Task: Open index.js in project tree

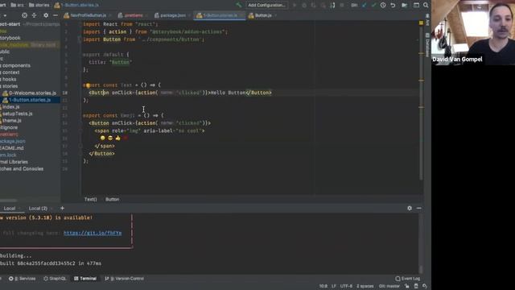Action: 10,107
